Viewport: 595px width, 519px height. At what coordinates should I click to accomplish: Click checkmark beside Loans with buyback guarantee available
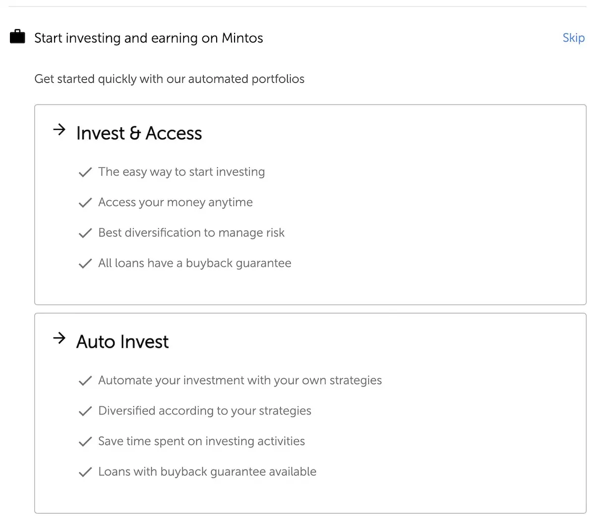point(85,472)
